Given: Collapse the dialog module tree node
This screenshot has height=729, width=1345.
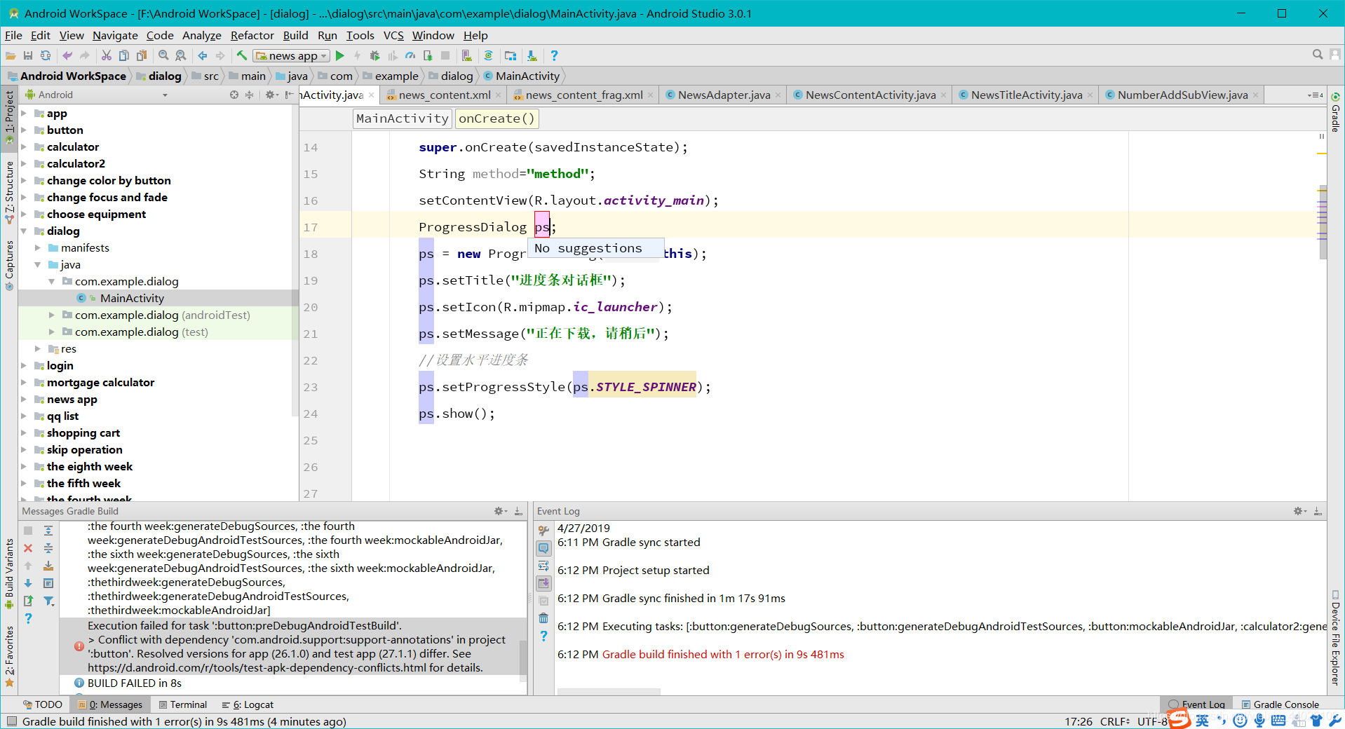Looking at the screenshot, I should (24, 231).
